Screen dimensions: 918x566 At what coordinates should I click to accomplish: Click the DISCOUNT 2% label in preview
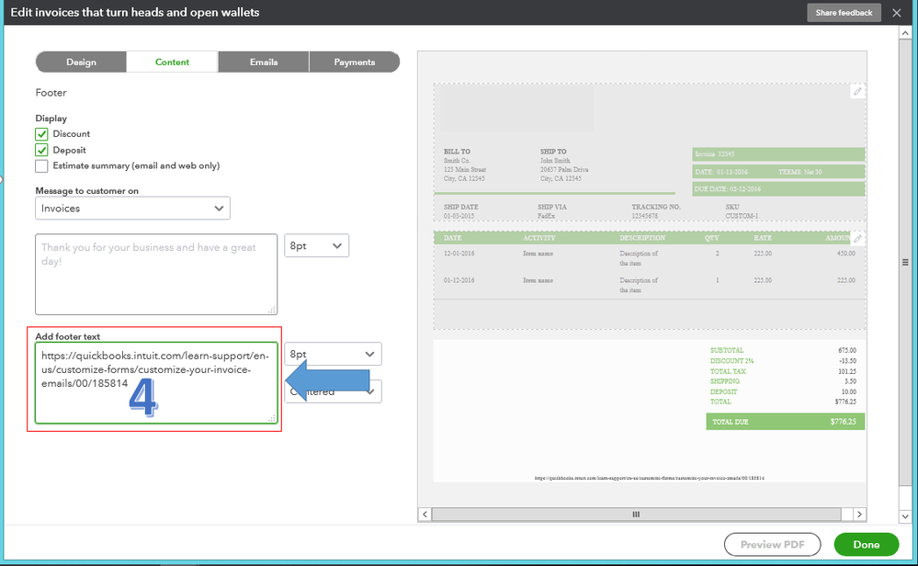coord(731,360)
